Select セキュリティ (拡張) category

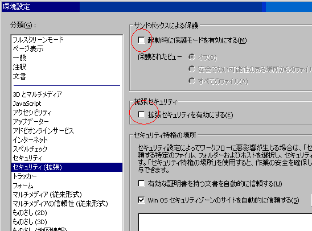67,167
